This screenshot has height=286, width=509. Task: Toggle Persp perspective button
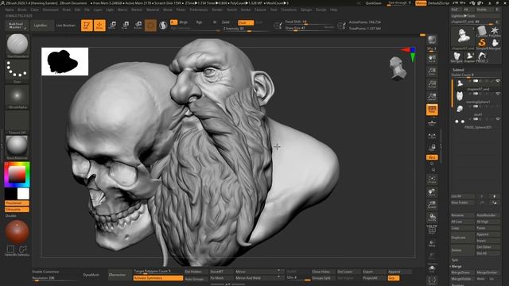[x=432, y=110]
